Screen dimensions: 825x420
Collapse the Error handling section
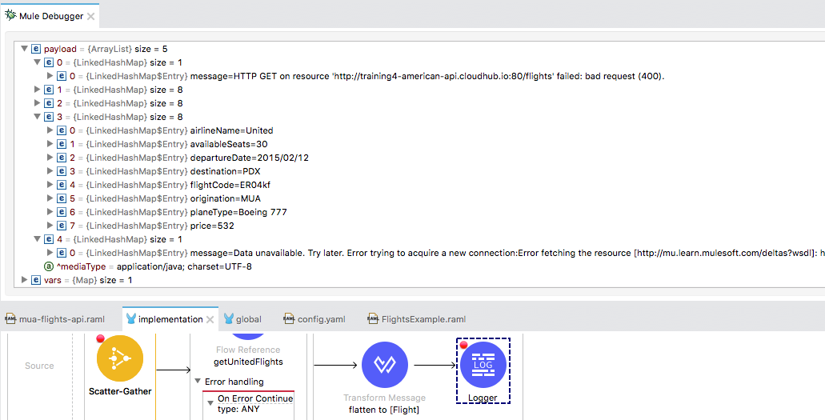[x=198, y=381]
